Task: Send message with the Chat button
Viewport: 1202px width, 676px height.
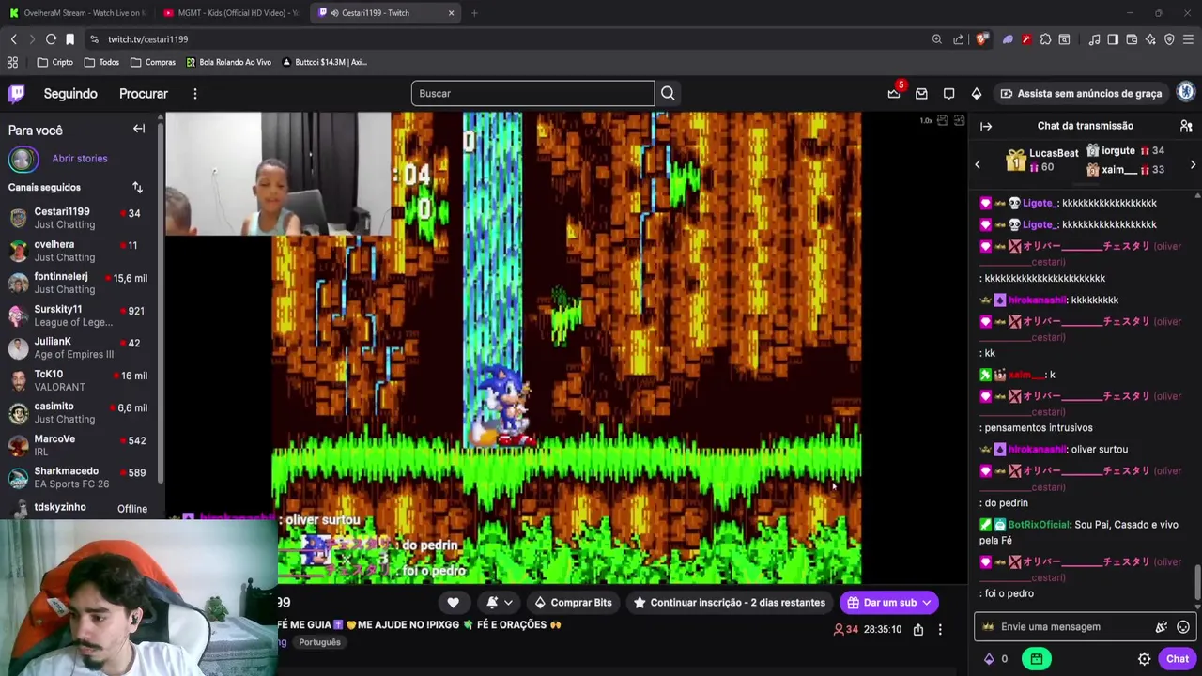Action: tap(1178, 659)
